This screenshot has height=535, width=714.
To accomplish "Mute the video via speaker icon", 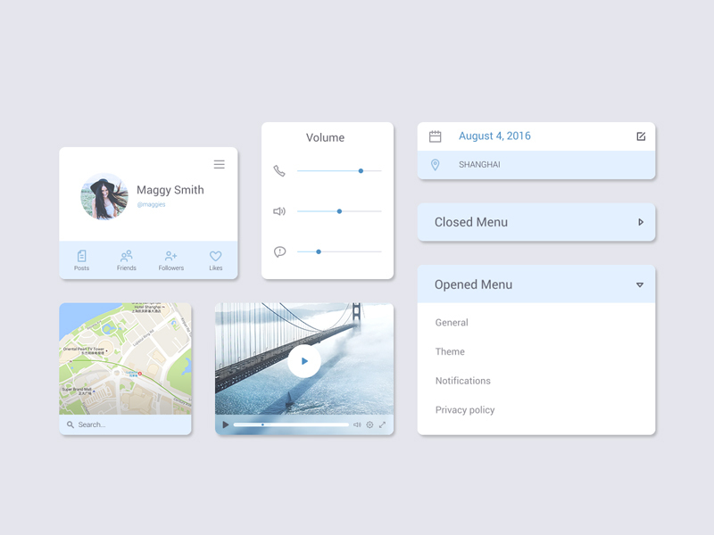I will (x=357, y=424).
